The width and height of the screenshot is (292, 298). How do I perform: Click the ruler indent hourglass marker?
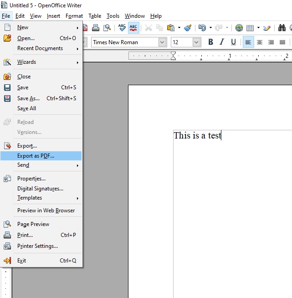[x=173, y=56]
